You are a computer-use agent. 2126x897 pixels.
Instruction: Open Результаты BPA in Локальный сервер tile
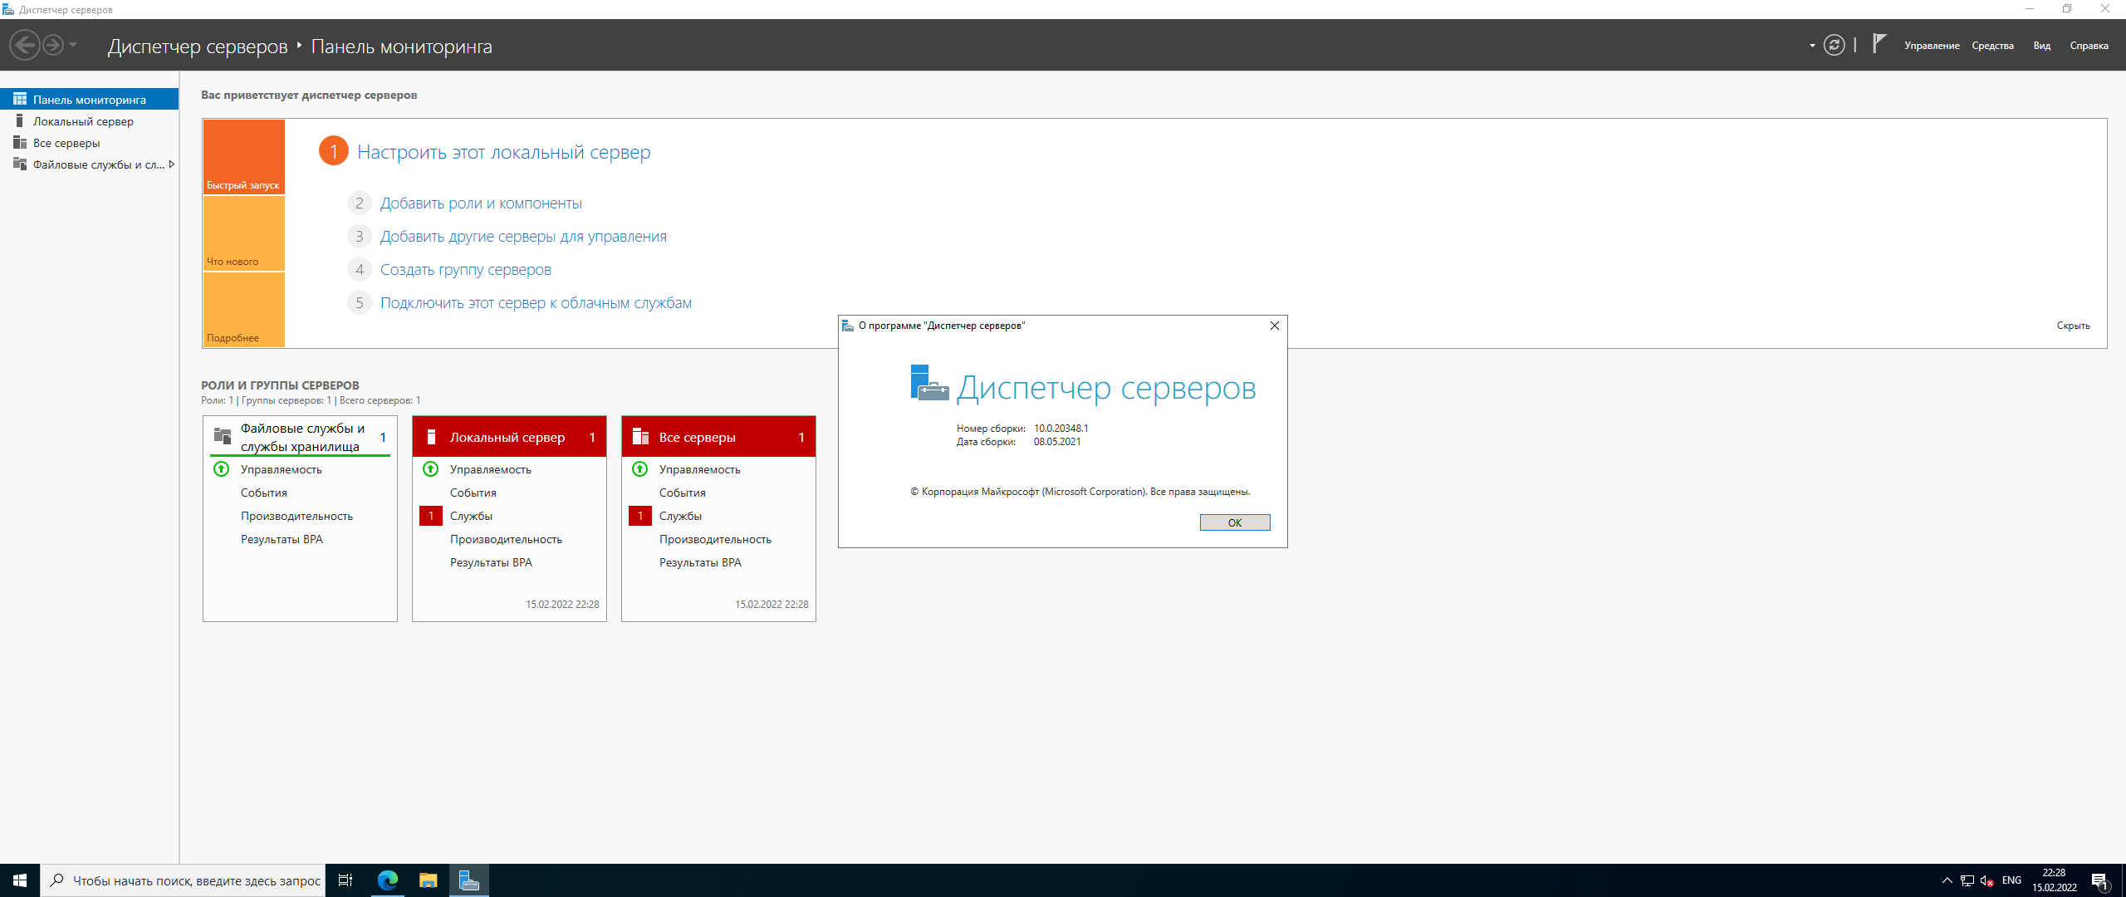491,562
